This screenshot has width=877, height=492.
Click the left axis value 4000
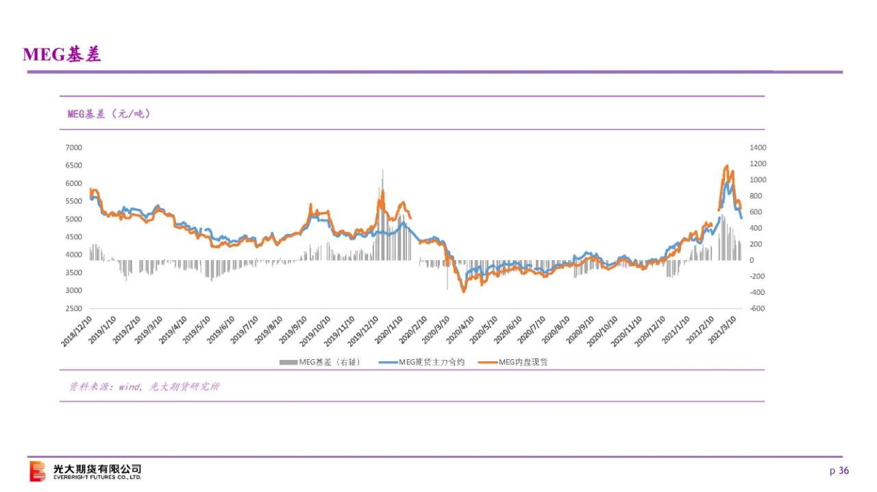pyautogui.click(x=74, y=255)
